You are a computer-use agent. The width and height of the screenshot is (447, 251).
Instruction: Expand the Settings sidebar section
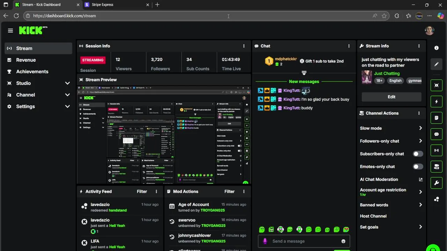tap(38, 106)
